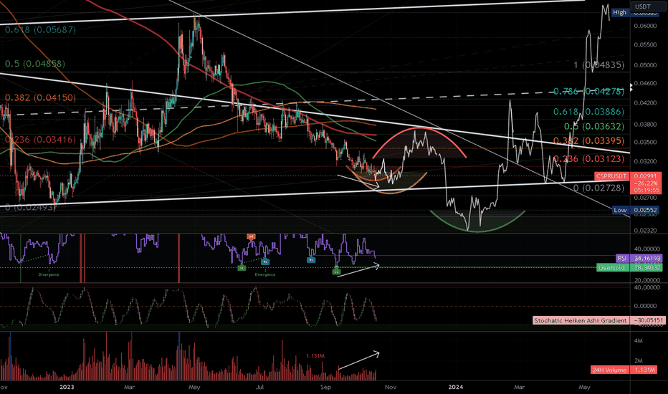Click the RSI 34.16193 value label
This screenshot has width=668, height=394.
639,259
